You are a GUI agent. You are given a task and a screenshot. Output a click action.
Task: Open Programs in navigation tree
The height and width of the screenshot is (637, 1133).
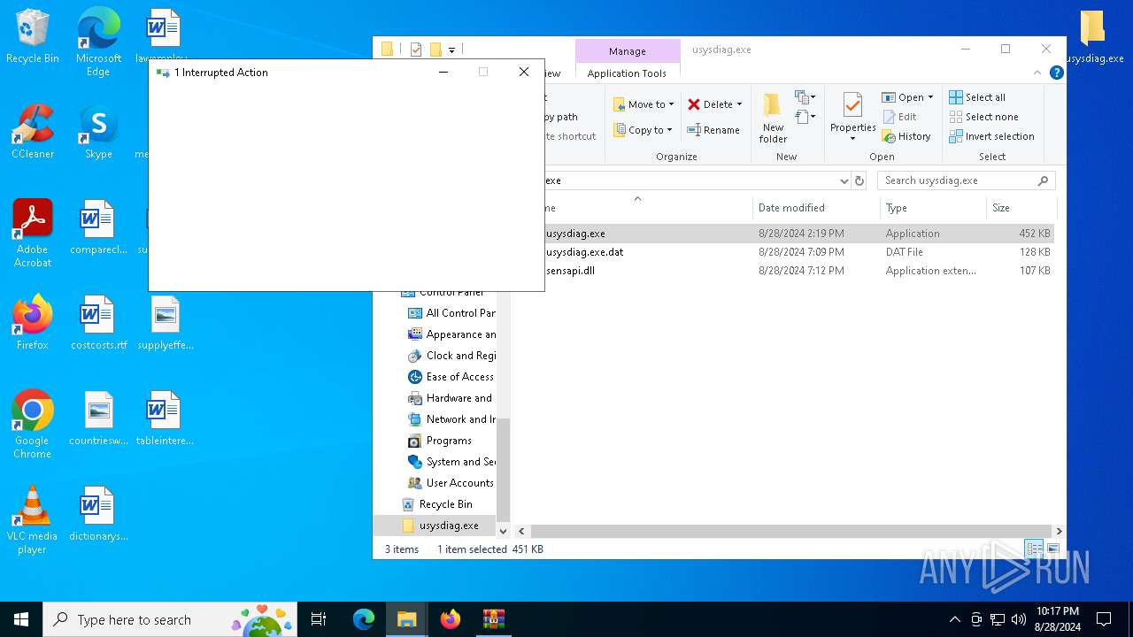point(440,441)
